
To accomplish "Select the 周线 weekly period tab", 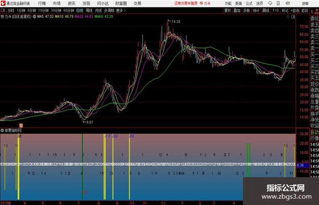I will [89, 10].
